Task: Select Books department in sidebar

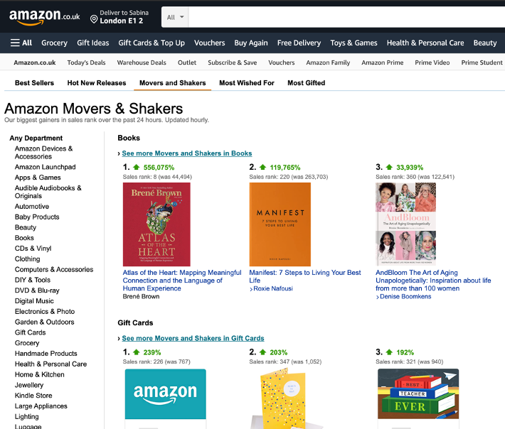Action: (24, 238)
